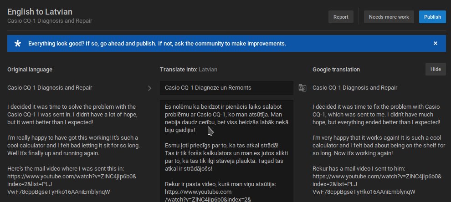Image resolution: width=451 pixels, height=202 pixels.
Task: Click the asterisk icon in the banner
Action: click(x=18, y=44)
